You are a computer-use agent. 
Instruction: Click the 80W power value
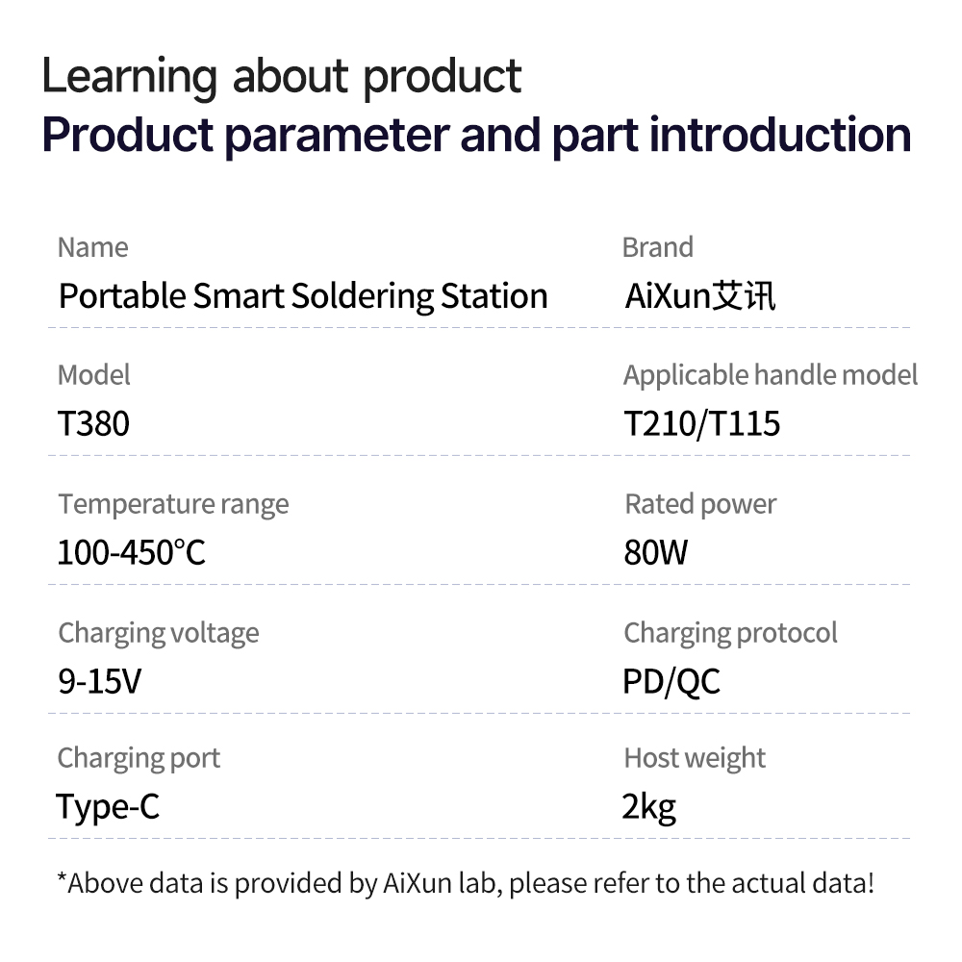pyautogui.click(x=656, y=553)
